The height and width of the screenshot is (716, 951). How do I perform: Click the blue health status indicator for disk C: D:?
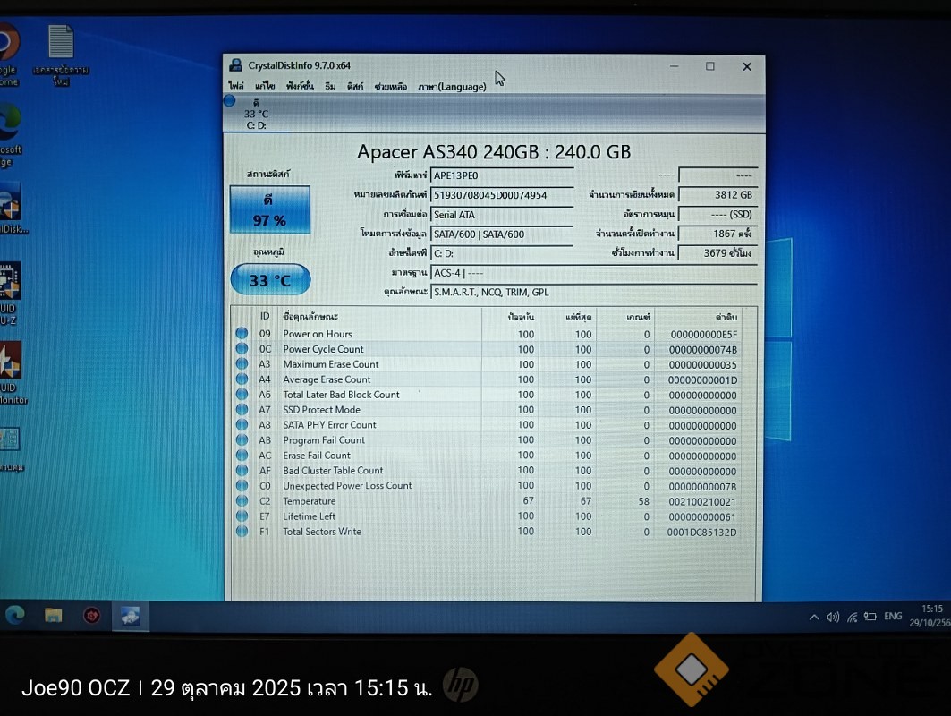click(x=229, y=101)
